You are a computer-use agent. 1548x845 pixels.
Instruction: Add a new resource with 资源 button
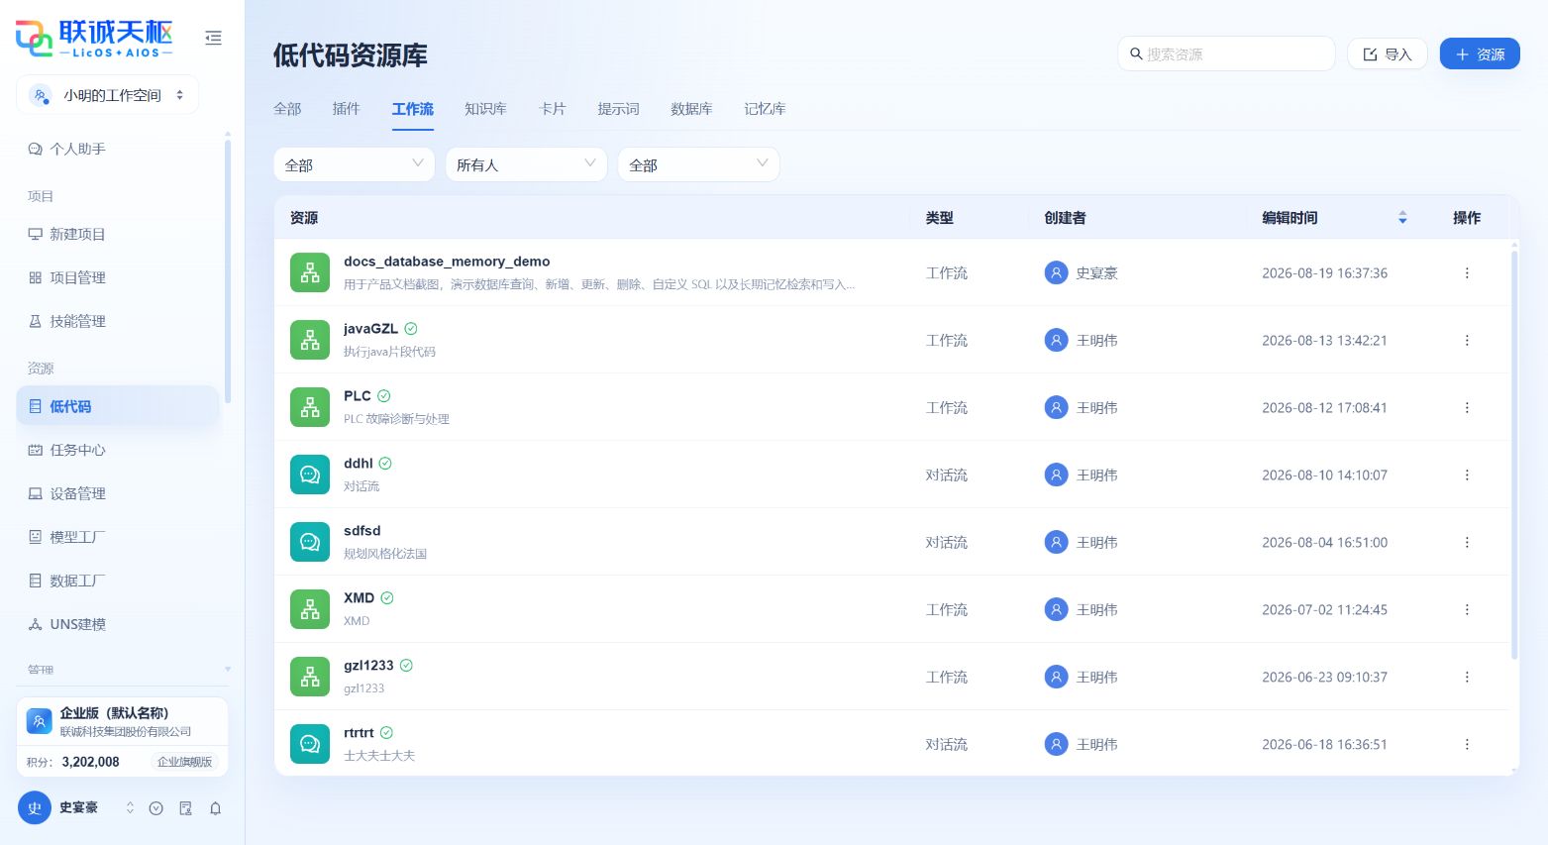[1480, 54]
